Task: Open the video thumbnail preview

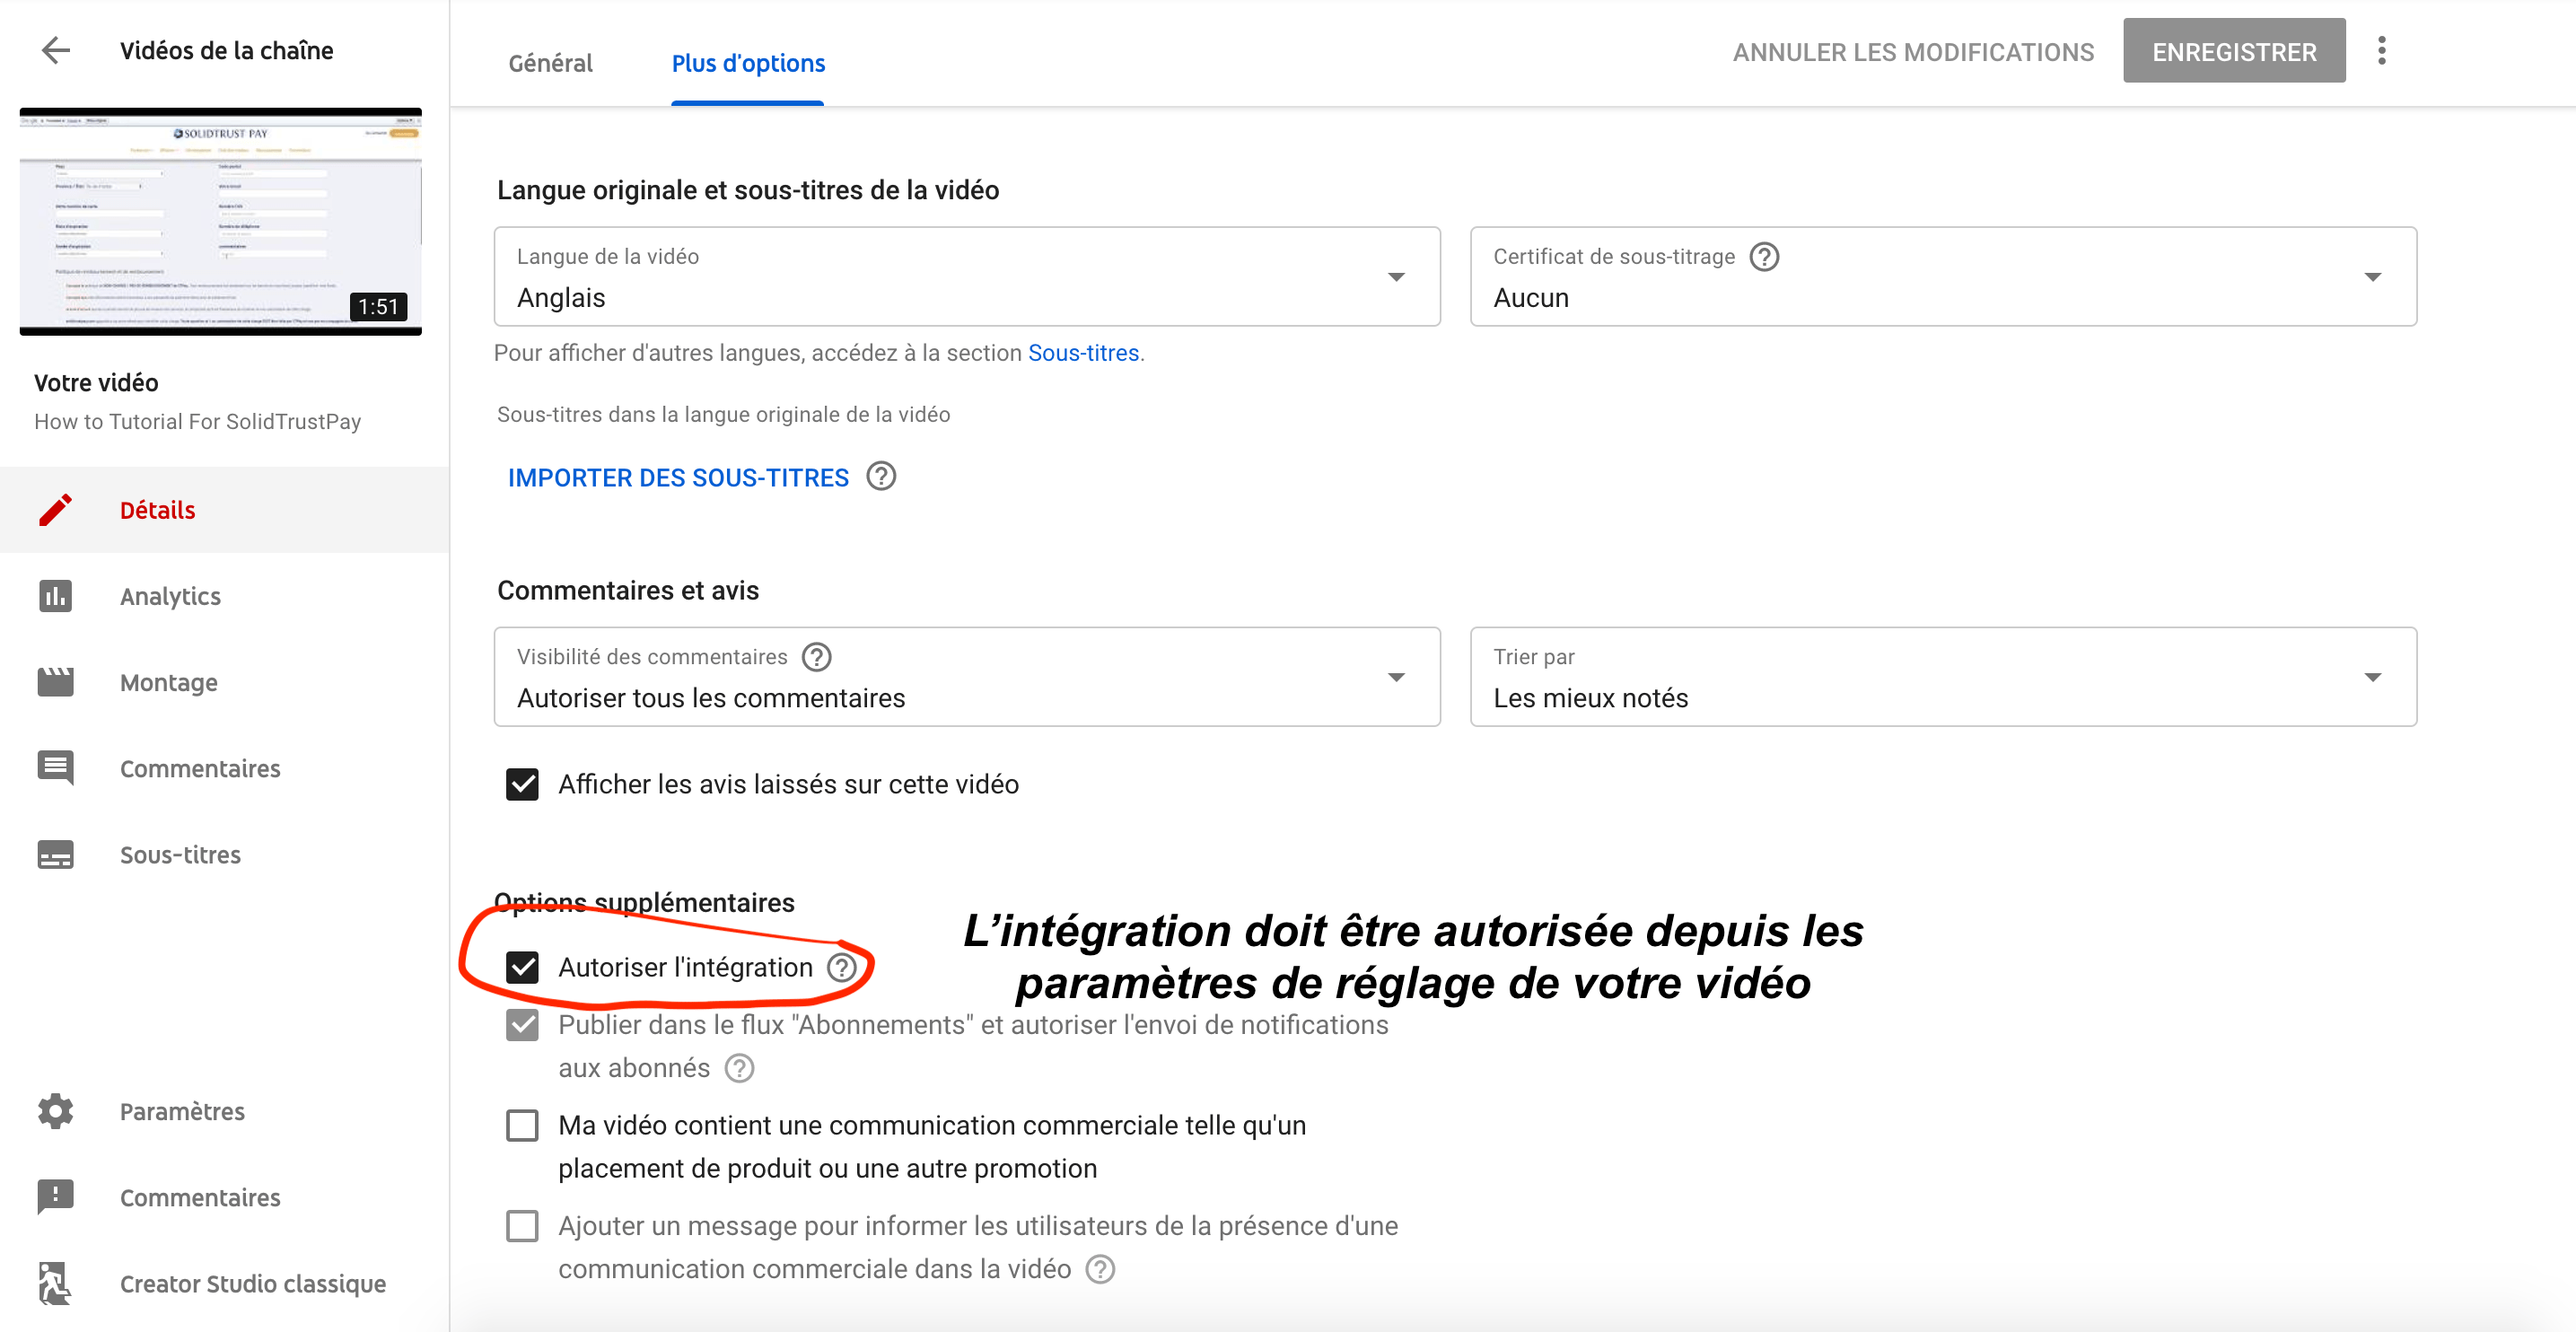Action: click(x=220, y=221)
